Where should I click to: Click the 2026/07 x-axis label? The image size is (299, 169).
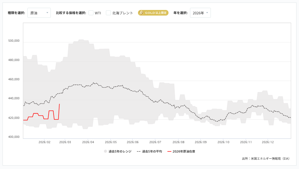155,142
